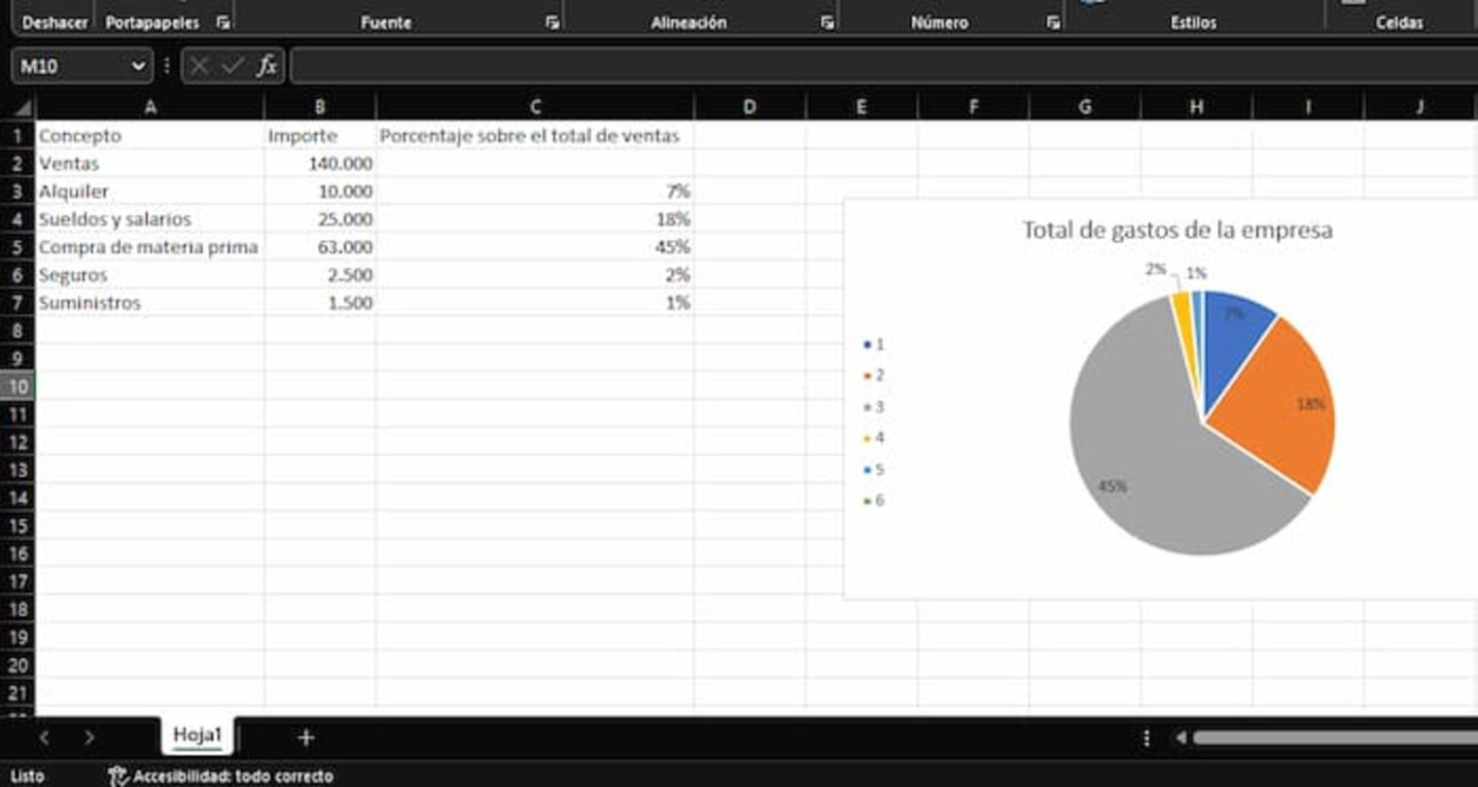Click the Enter checkmark in formula bar
This screenshot has width=1478, height=787.
click(232, 66)
